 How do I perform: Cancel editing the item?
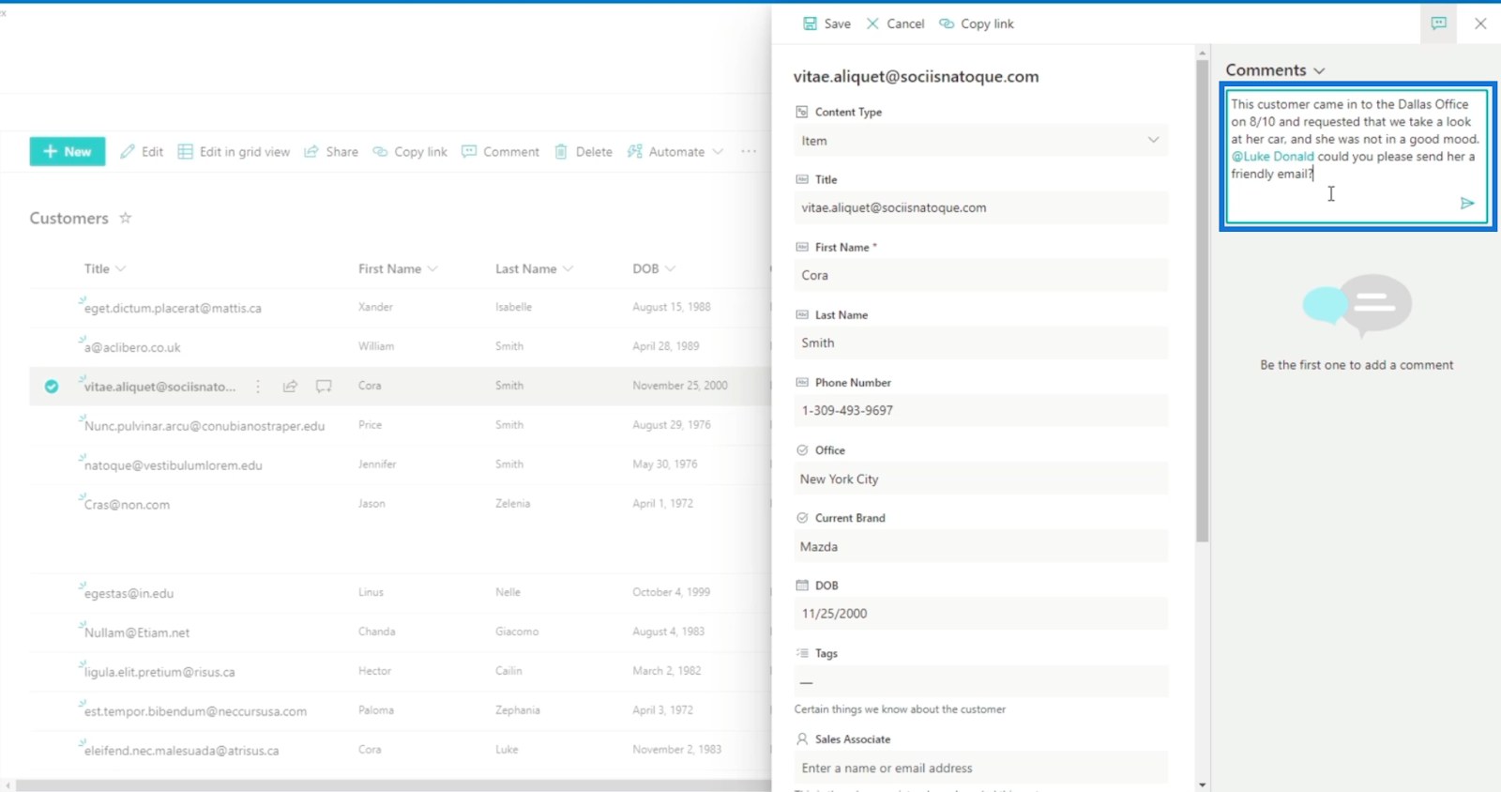(895, 23)
